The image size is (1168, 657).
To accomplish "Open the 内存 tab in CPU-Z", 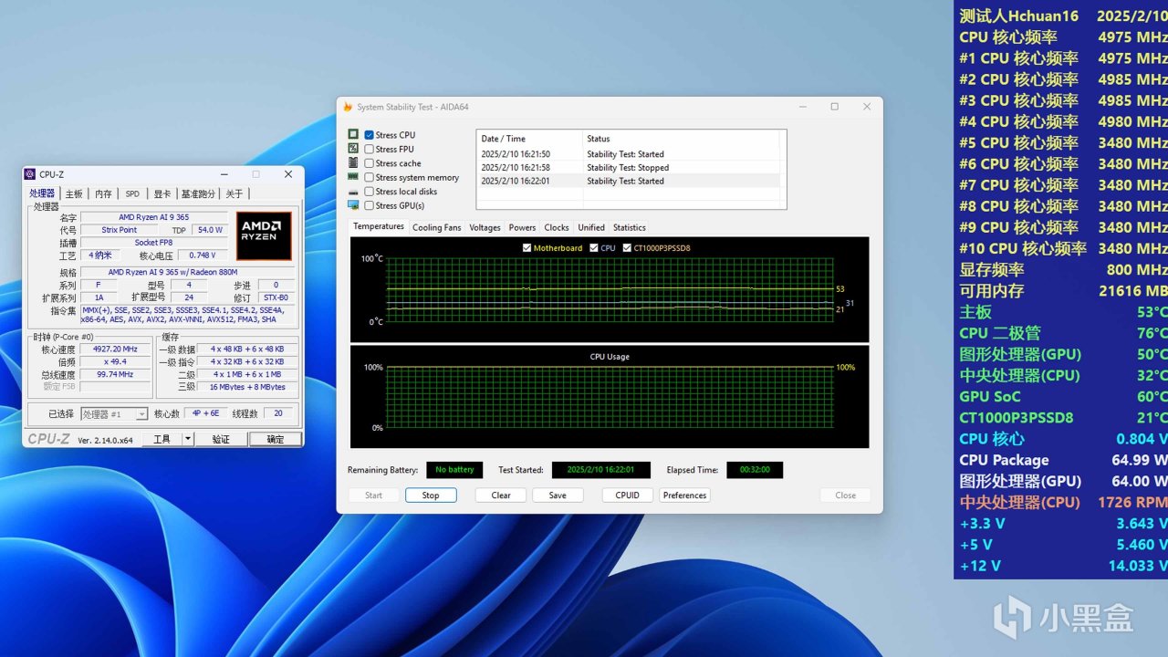I will pos(103,193).
